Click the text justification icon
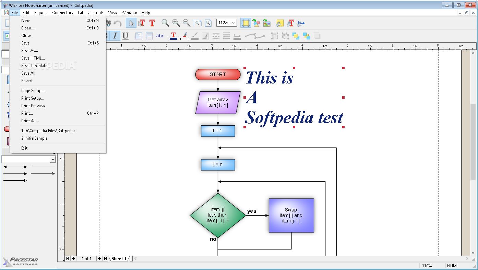This screenshot has height=270, width=478. tap(149, 36)
